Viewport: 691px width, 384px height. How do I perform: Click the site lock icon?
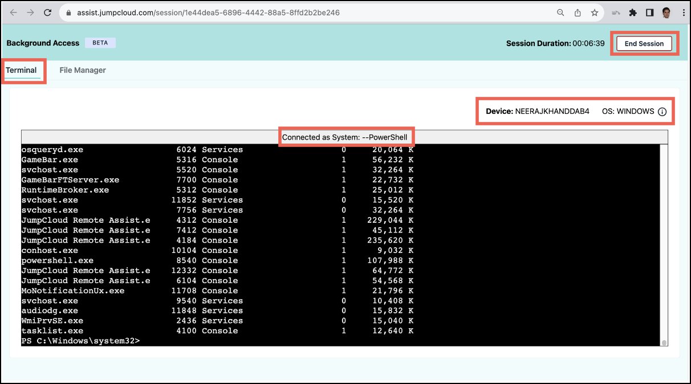(x=69, y=13)
